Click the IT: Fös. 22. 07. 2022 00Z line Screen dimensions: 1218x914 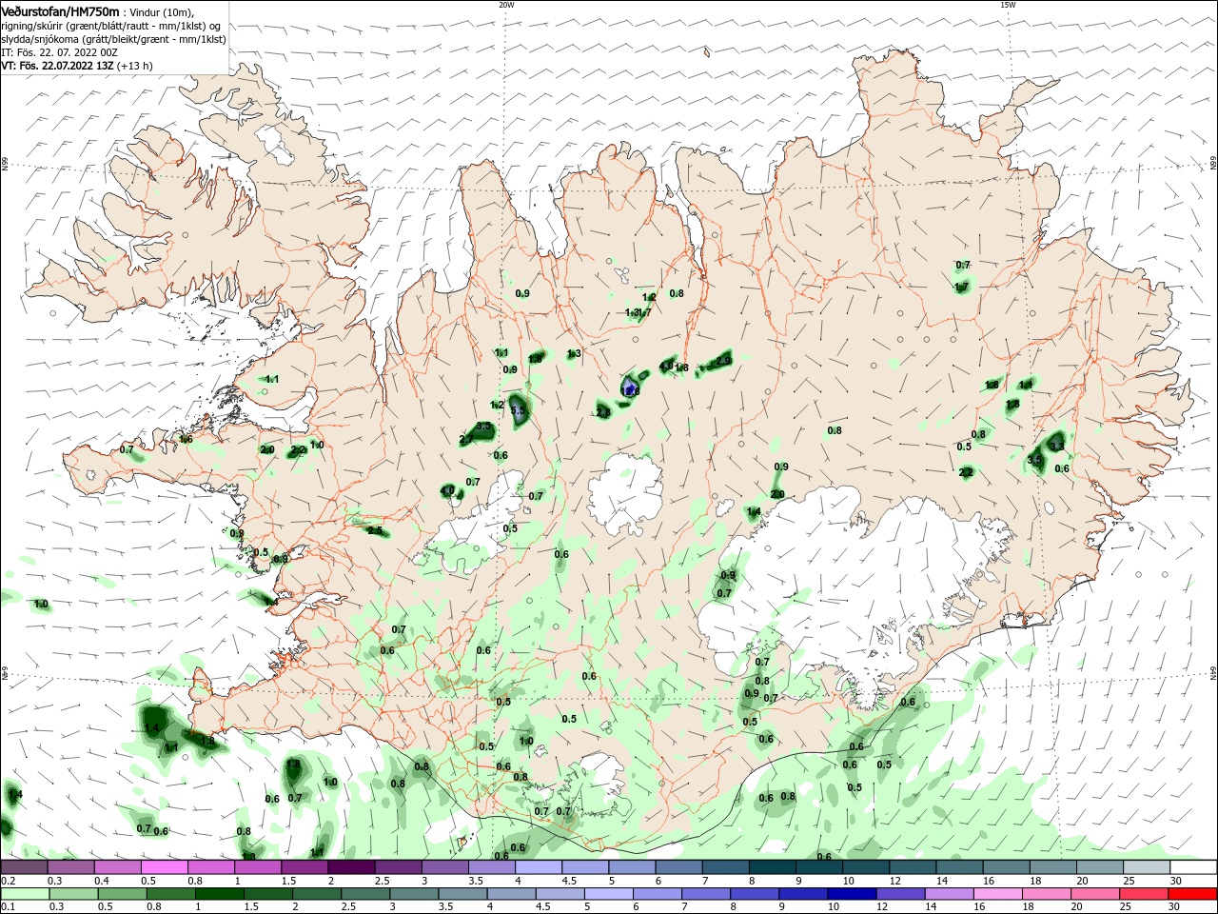pos(59,52)
